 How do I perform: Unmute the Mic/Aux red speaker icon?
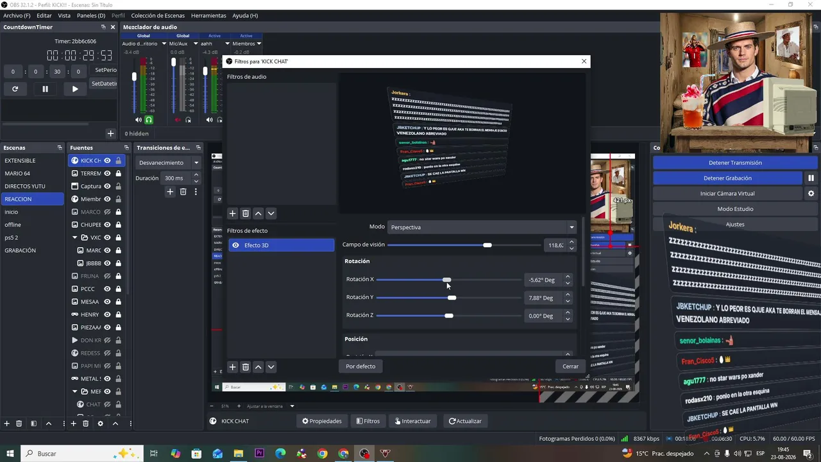(x=178, y=120)
